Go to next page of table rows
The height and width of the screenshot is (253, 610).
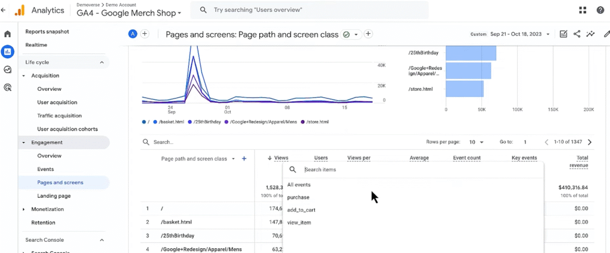590,142
